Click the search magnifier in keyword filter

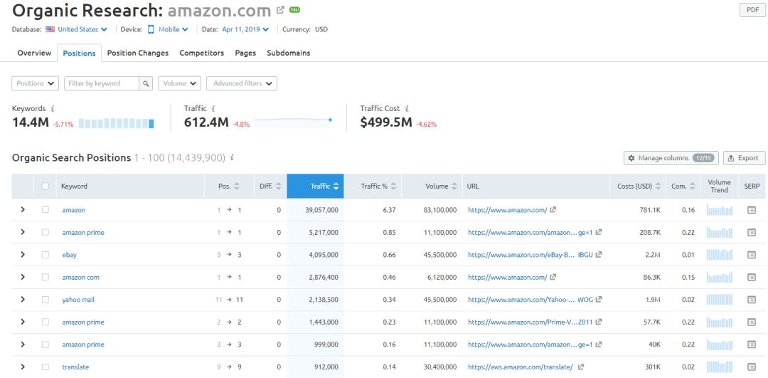tap(146, 83)
